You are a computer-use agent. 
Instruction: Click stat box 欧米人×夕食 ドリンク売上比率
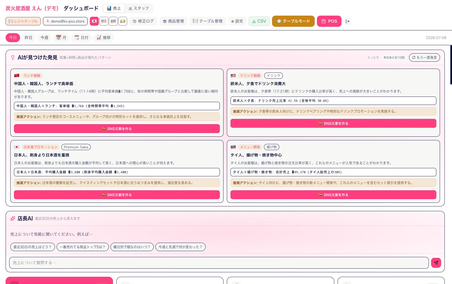point(333,101)
